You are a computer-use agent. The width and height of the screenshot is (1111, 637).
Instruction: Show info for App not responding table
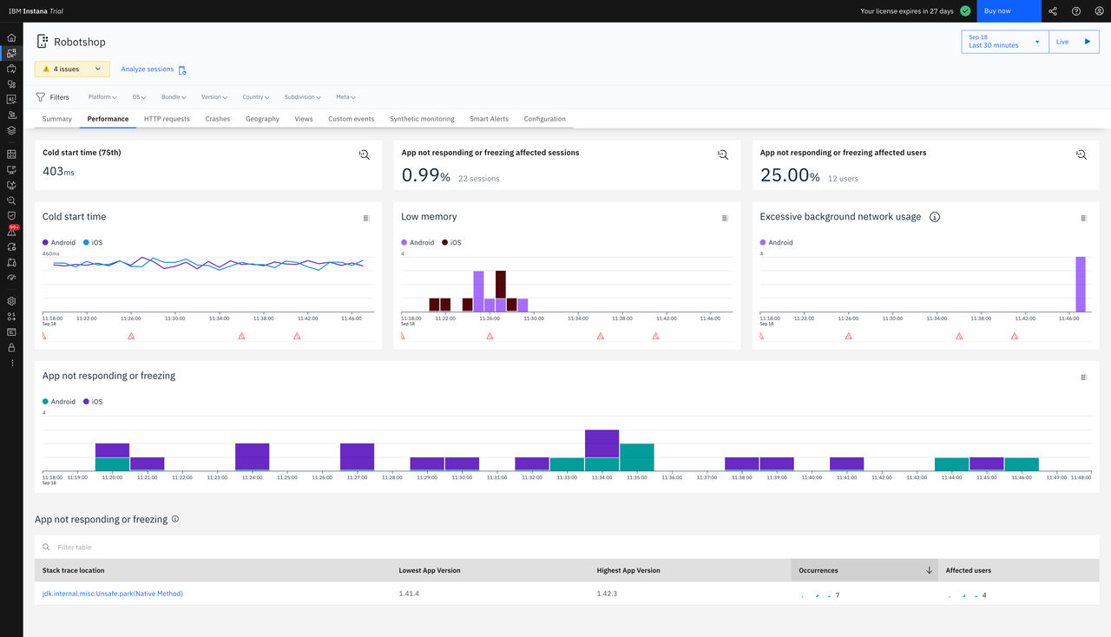pyautogui.click(x=175, y=519)
